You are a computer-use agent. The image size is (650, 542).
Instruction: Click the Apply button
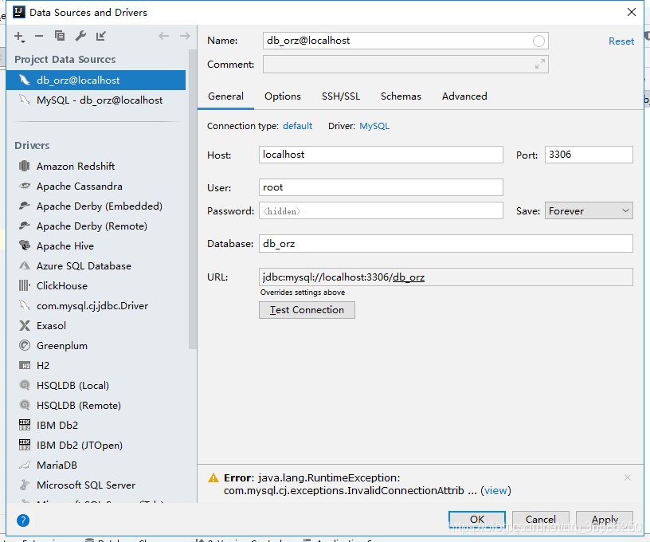605,519
